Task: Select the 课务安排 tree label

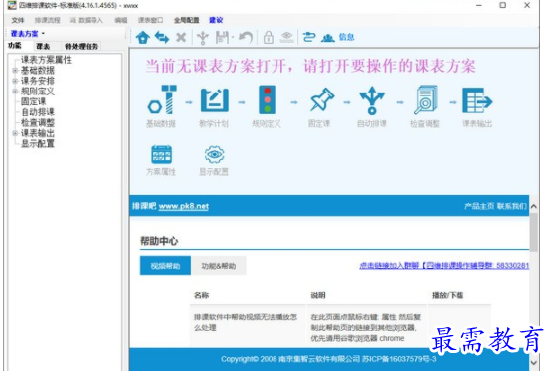Action: 38,81
